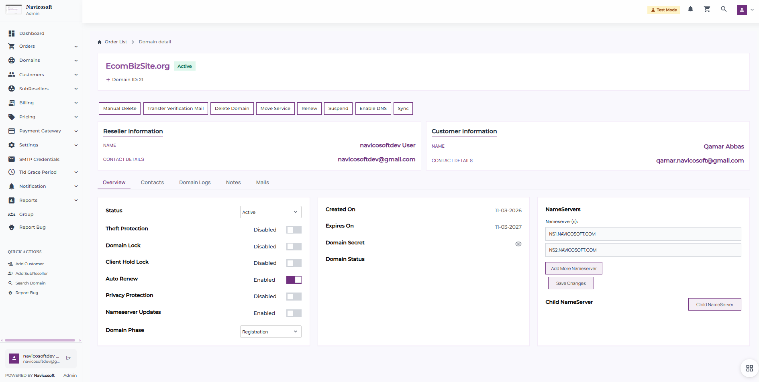The height and width of the screenshot is (382, 759).
Task: Click the logout icon beside navicosoftdev
Action: click(x=68, y=358)
